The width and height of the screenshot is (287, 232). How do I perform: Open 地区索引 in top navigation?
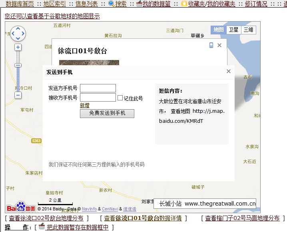coord(55,4)
